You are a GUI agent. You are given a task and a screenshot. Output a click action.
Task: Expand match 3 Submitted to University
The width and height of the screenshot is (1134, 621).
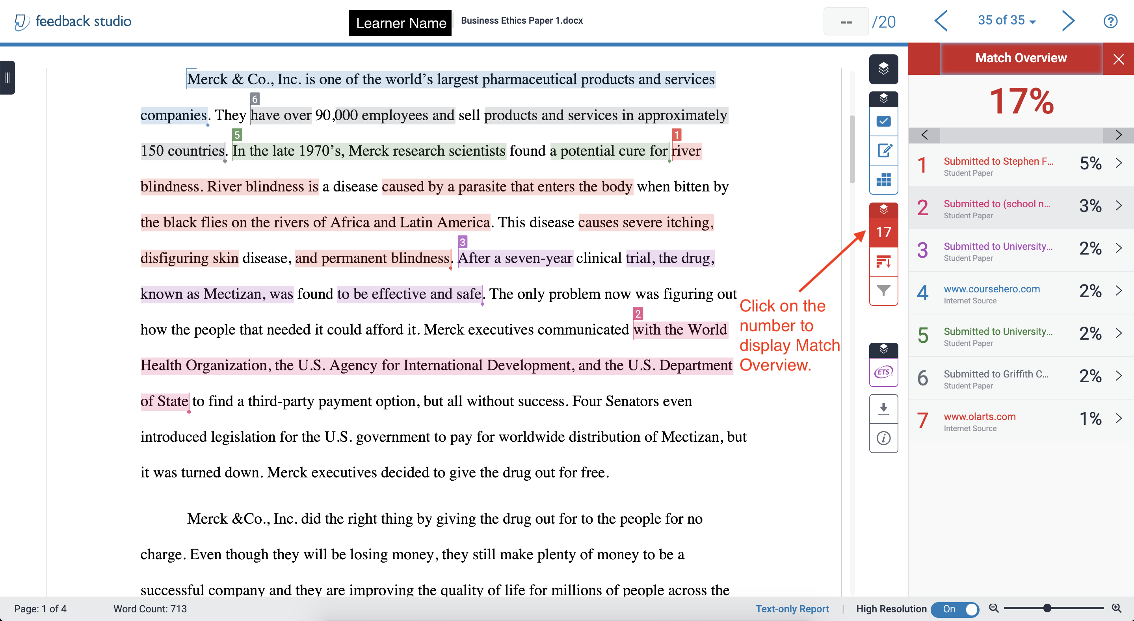coord(1119,248)
